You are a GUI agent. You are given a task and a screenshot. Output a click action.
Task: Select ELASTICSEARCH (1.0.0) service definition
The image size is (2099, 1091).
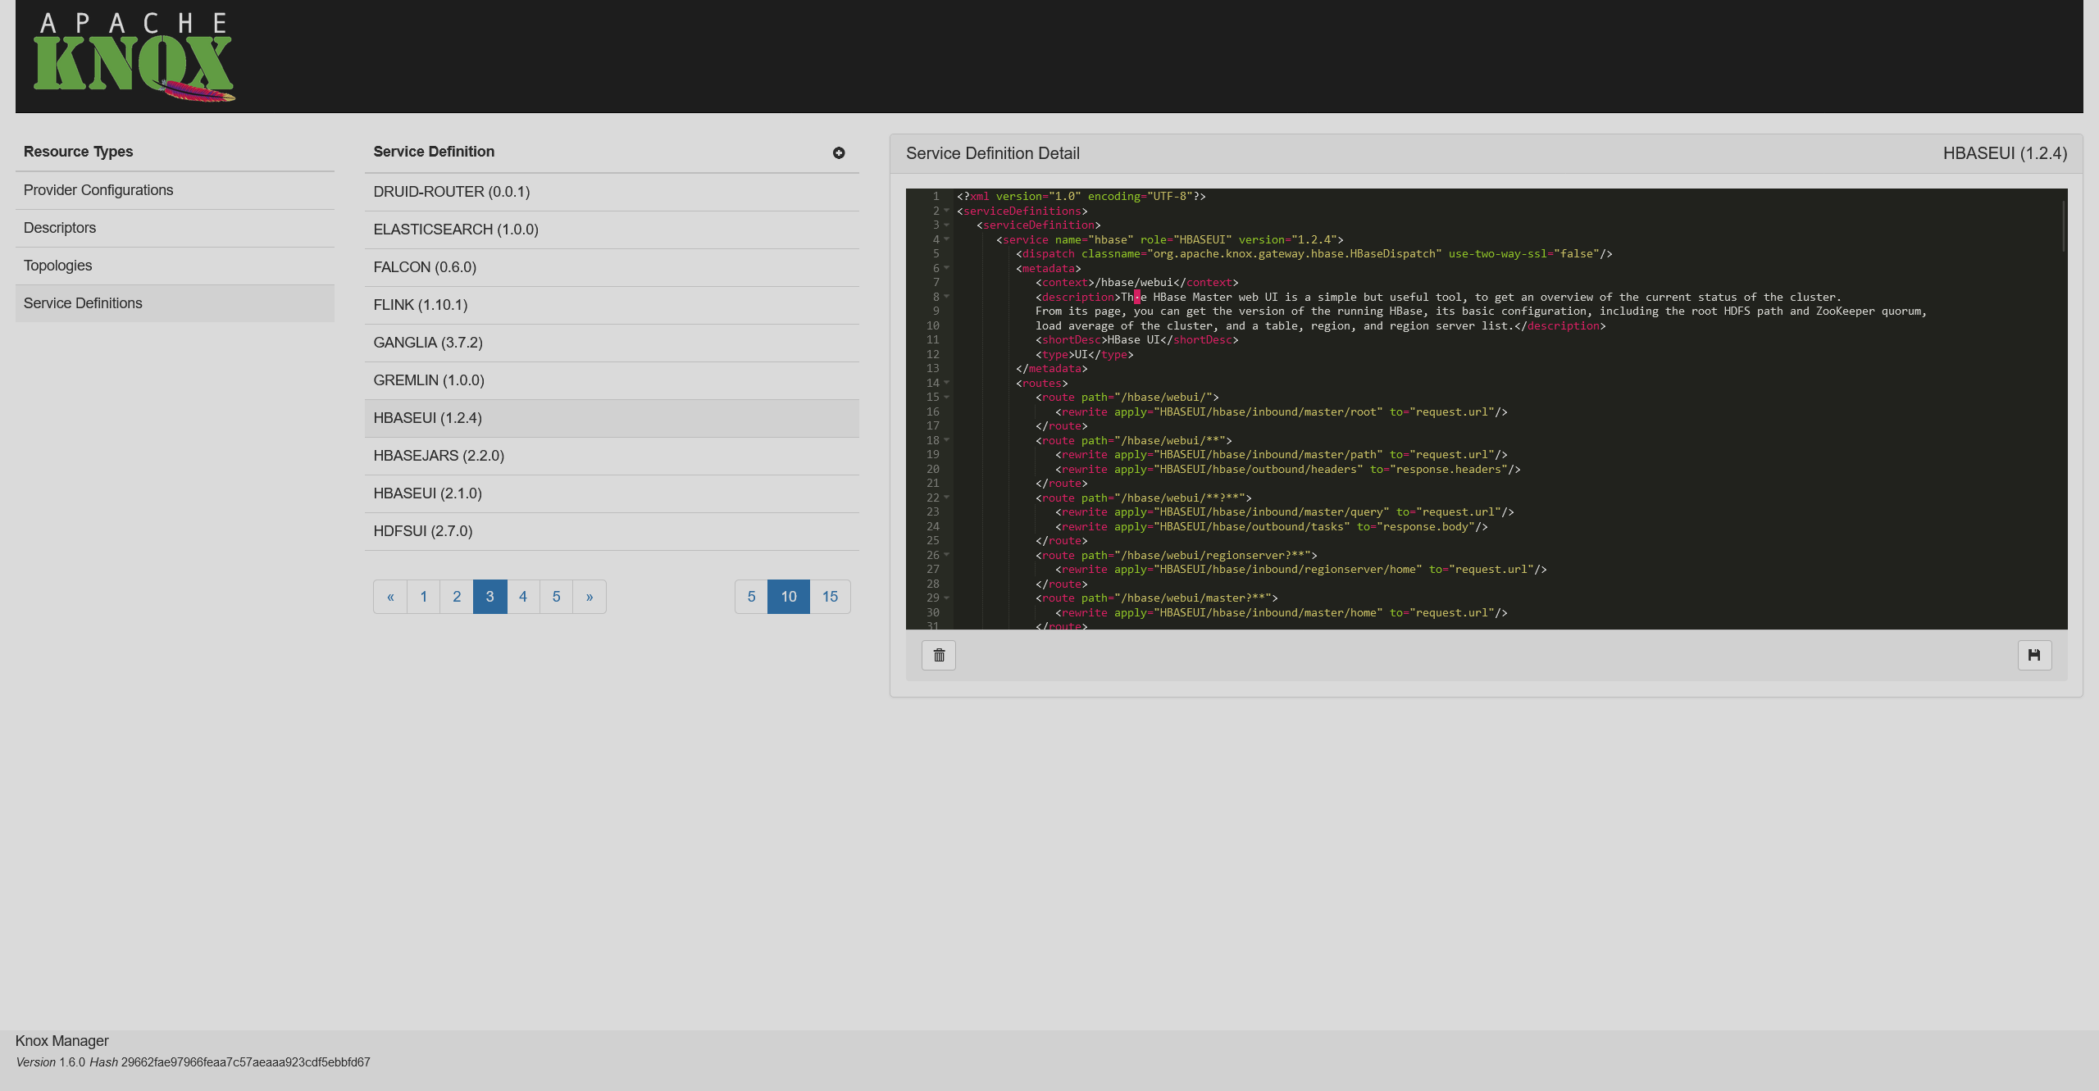click(456, 230)
